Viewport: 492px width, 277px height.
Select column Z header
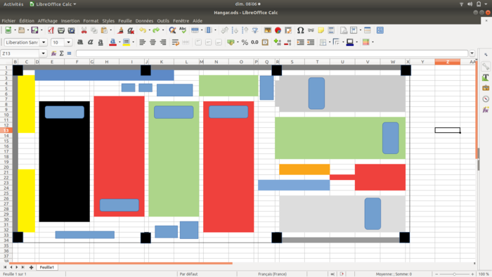pyautogui.click(x=448, y=62)
